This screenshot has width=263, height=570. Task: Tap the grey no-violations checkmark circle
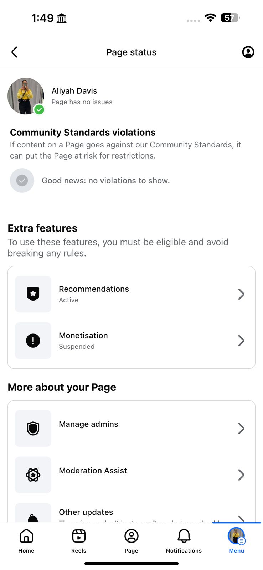(22, 181)
